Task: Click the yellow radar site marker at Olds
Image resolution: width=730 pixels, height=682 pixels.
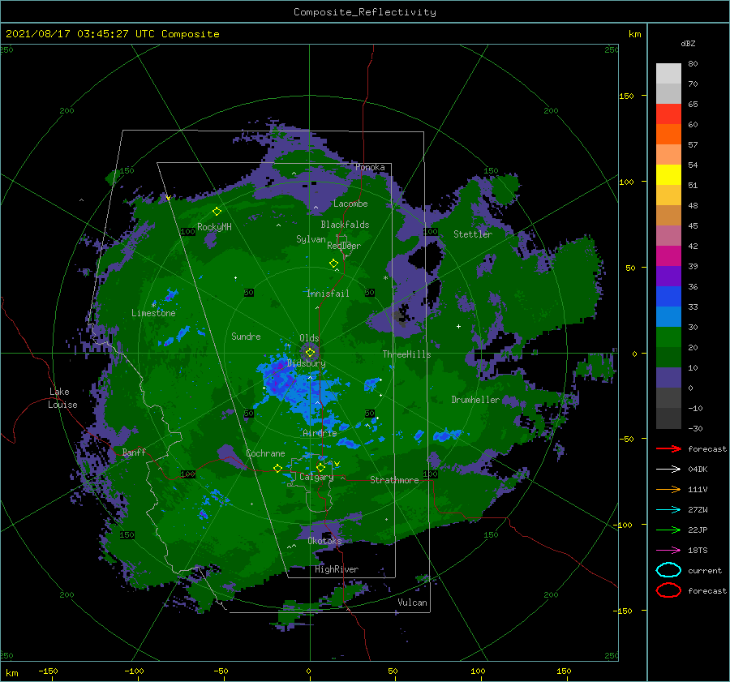Action: 310,353
